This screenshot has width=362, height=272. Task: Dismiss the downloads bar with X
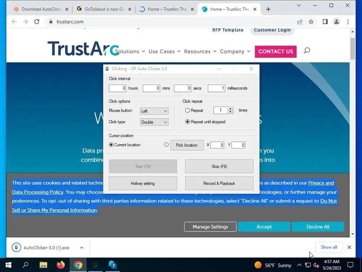pyautogui.click(x=349, y=247)
